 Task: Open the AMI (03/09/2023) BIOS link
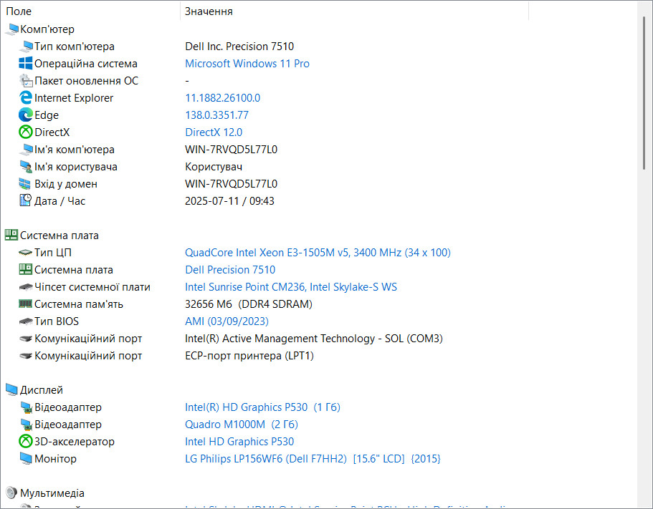pos(227,321)
